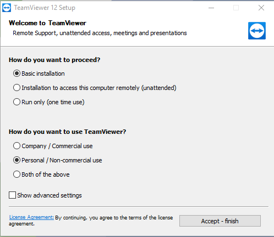Viewport: 274px width, 237px height.
Task: Click the Remote Support, unattended access subtitle text
Action: pos(100,33)
